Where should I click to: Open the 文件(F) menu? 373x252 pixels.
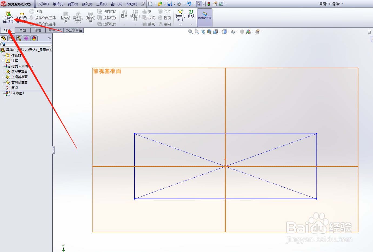pos(44,4)
